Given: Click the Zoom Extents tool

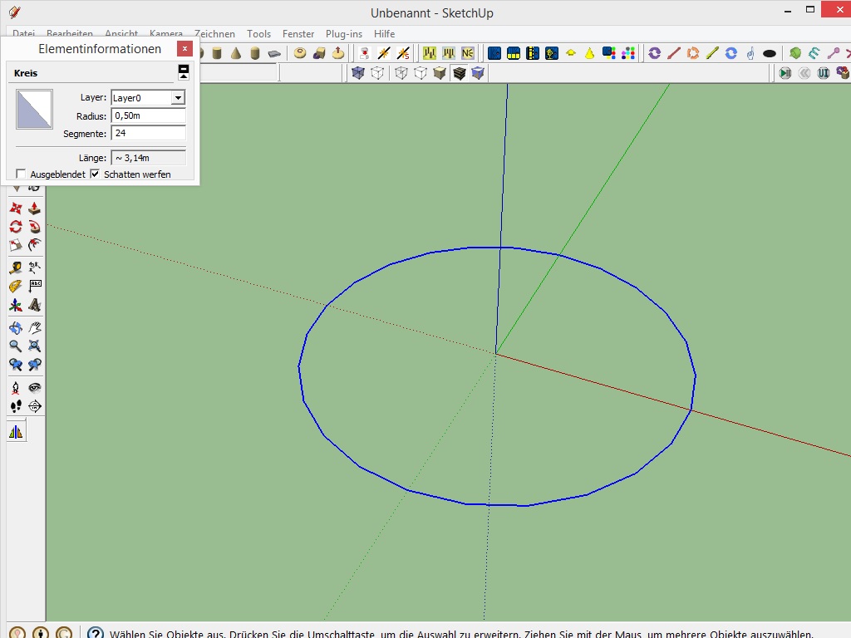Looking at the screenshot, I should [x=34, y=346].
